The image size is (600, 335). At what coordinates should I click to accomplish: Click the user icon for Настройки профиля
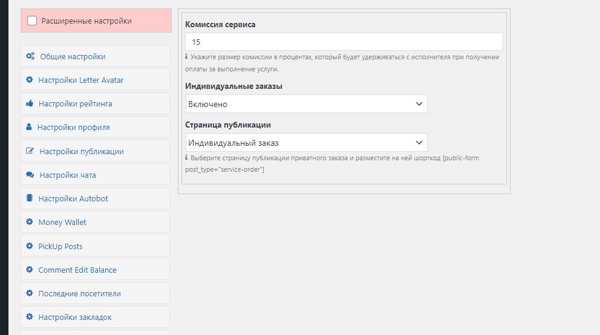[x=28, y=127]
